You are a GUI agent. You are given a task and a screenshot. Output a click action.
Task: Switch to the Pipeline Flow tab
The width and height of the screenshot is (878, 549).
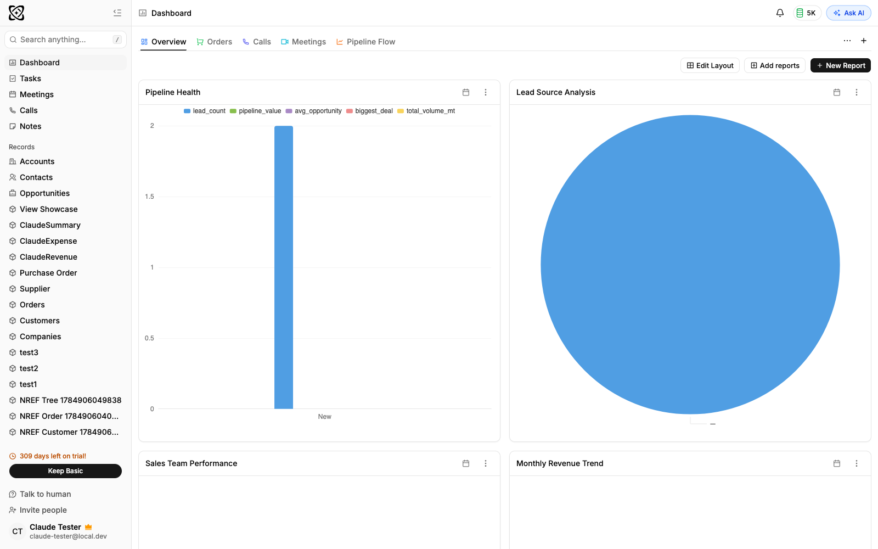point(365,42)
